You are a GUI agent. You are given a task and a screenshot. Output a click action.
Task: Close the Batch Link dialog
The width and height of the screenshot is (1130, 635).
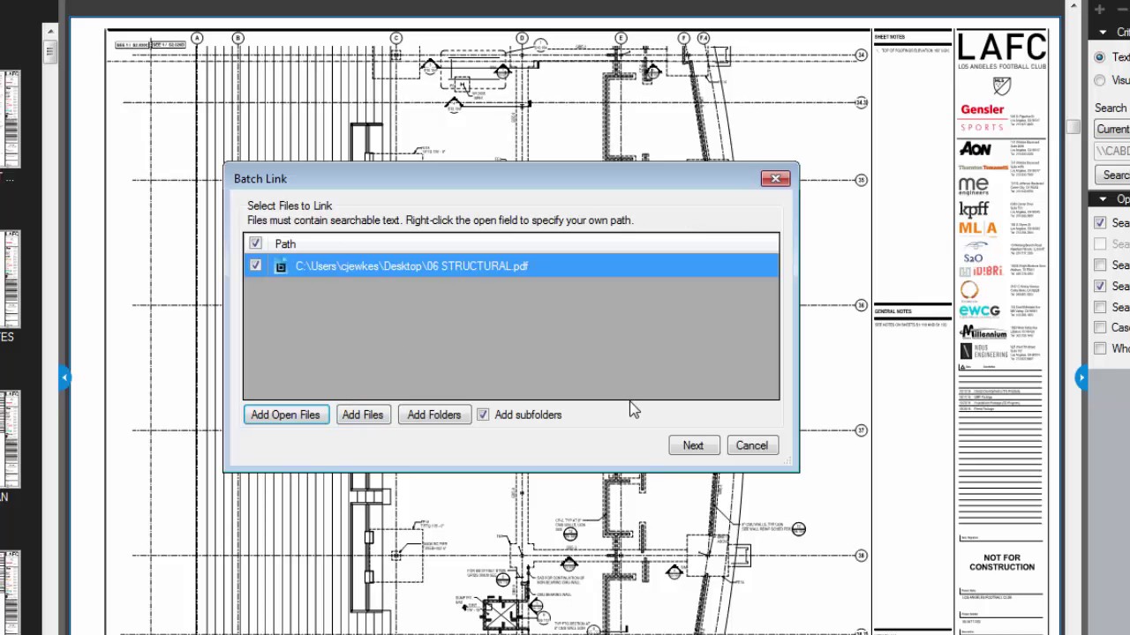coord(775,179)
